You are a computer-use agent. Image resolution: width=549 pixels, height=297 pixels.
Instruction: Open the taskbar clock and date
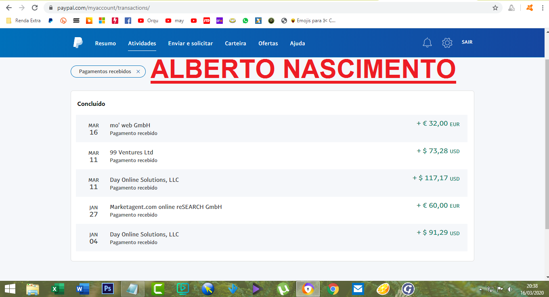click(x=532, y=289)
